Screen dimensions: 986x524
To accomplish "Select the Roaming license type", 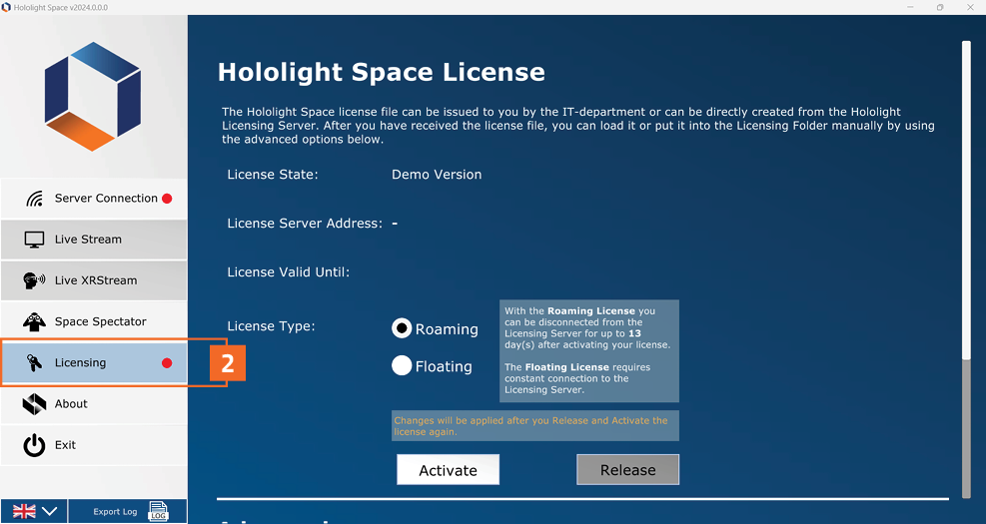I will [x=402, y=328].
